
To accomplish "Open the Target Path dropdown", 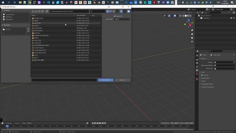I will tap(122, 19).
